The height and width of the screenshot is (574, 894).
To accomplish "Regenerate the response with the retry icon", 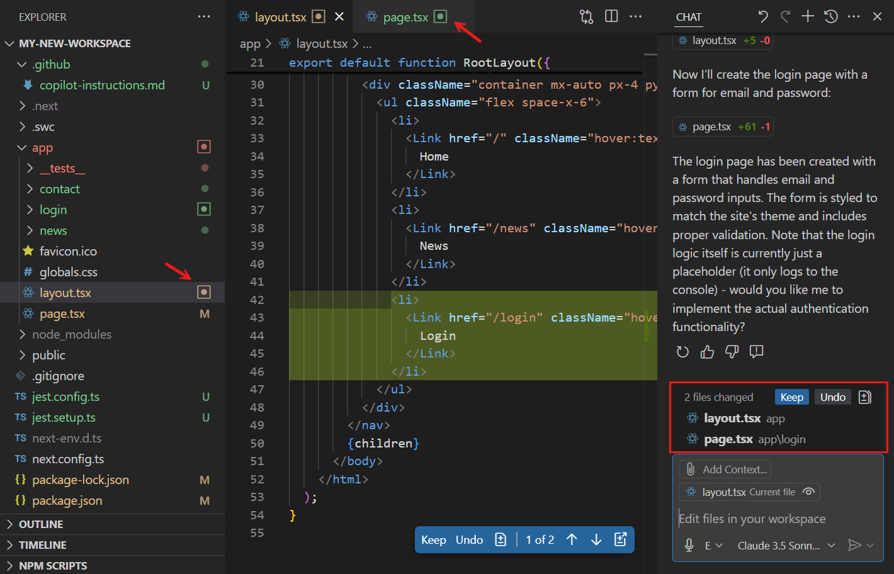I will pyautogui.click(x=682, y=352).
